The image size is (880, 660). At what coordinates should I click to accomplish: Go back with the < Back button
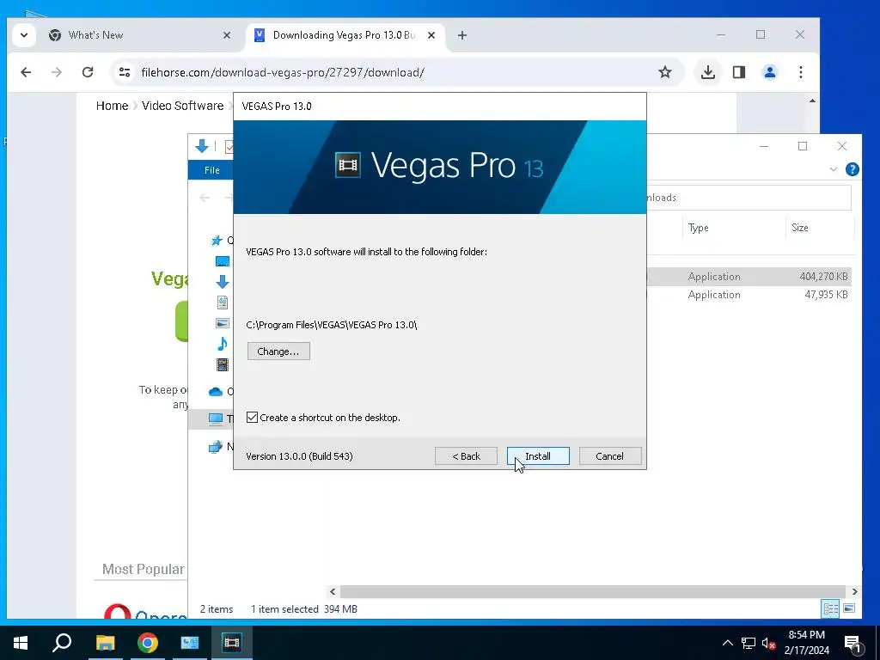point(466,456)
